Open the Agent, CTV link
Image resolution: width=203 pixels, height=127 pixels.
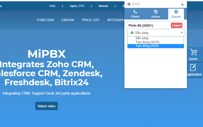tap(77, 6)
